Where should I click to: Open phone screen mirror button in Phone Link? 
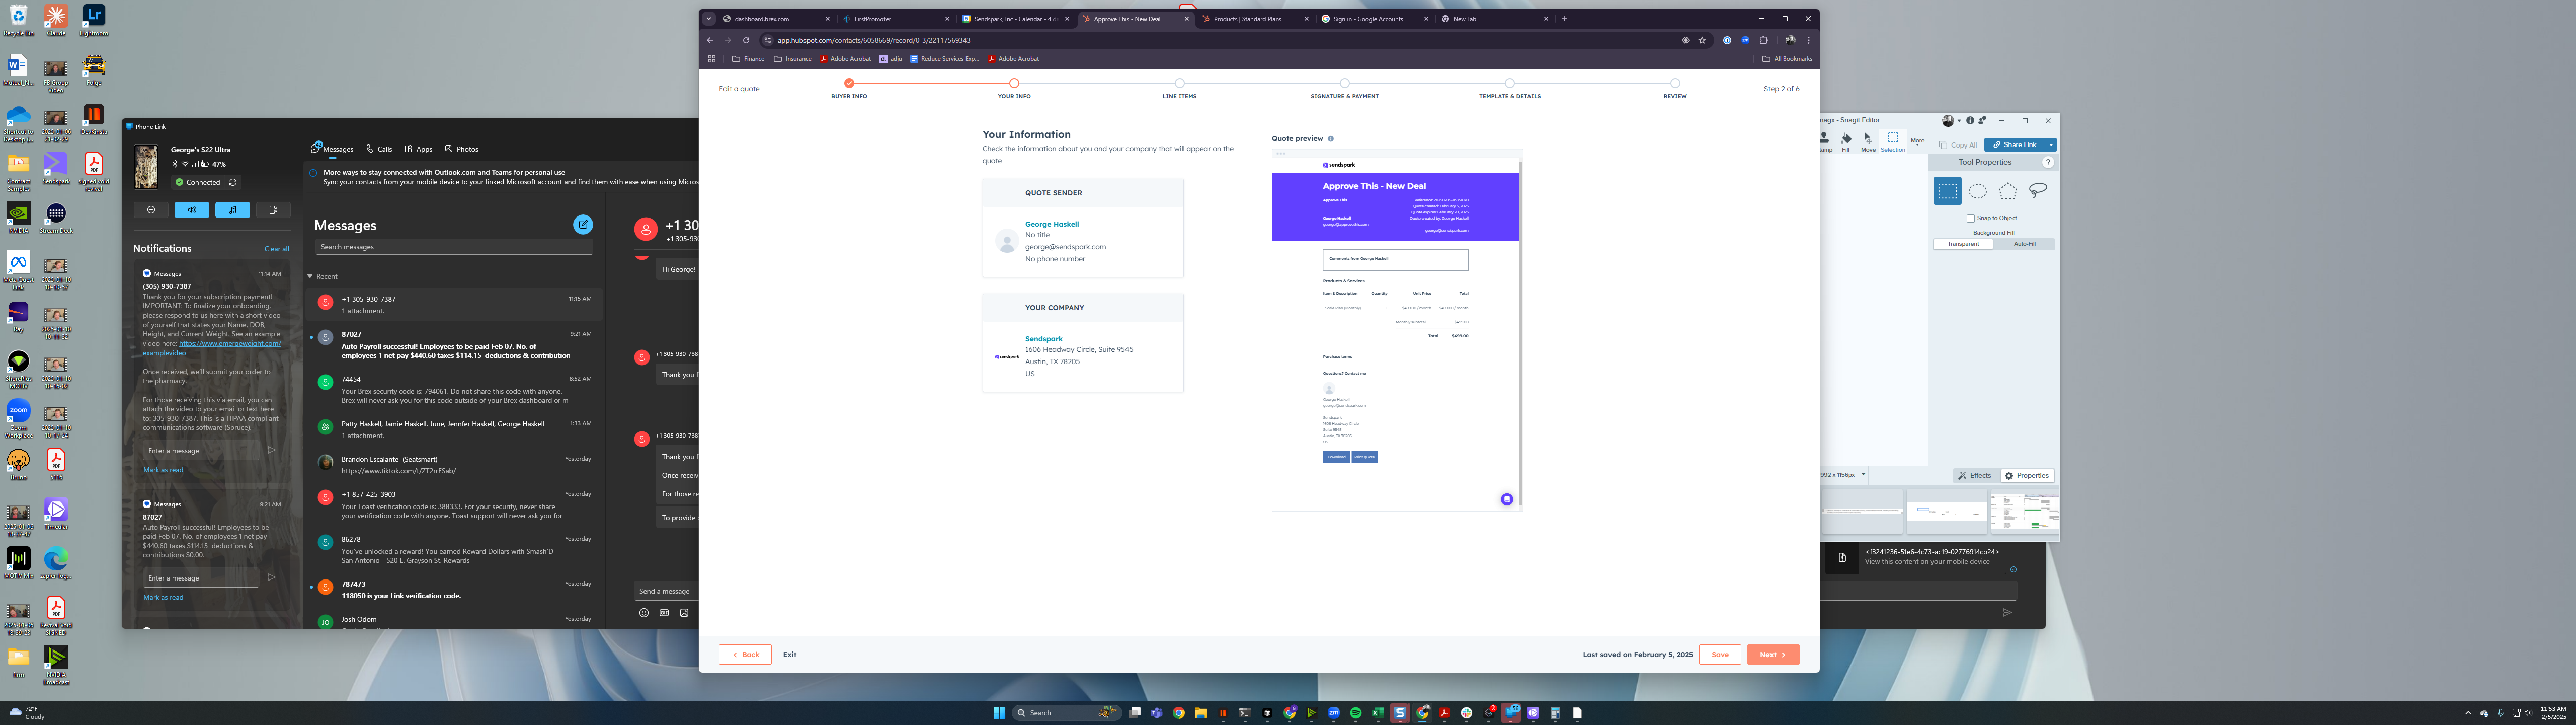(273, 209)
